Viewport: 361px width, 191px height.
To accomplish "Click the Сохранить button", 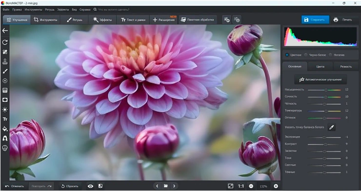I will (x=315, y=20).
